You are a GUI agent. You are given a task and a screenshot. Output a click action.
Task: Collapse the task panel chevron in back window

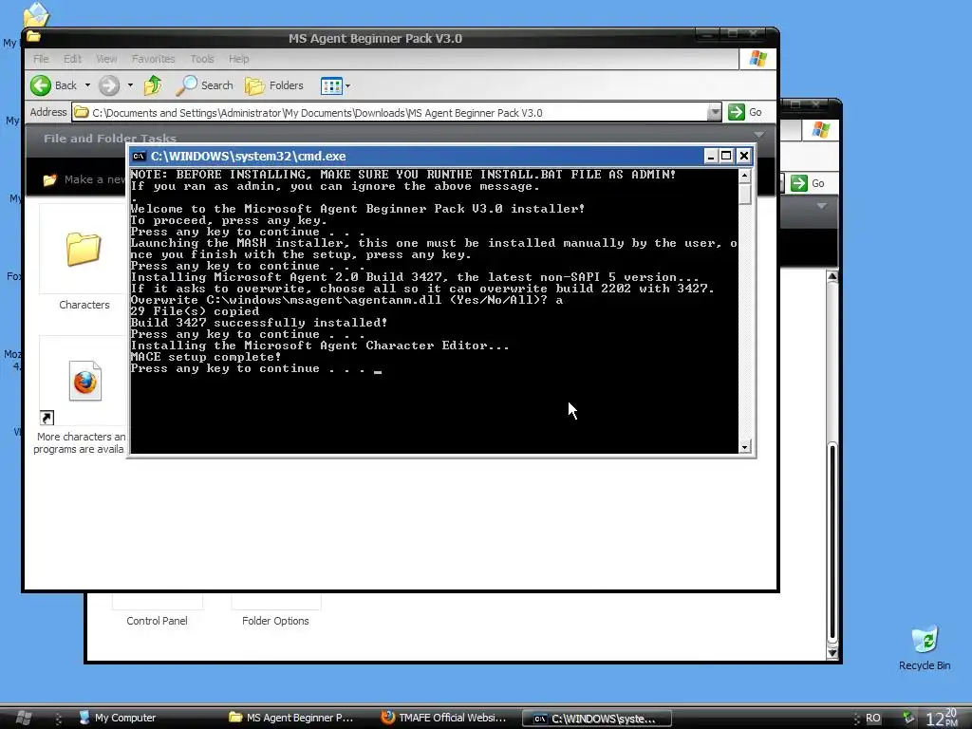(822, 206)
